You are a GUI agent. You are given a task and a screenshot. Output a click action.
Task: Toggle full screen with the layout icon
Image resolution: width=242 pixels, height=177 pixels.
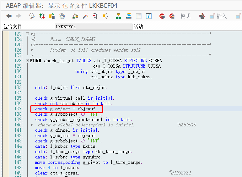(139, 16)
